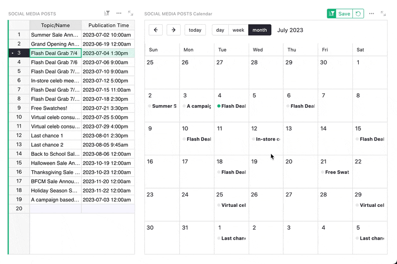Open sort and filter for table widget
The width and height of the screenshot is (397, 264).
tap(107, 13)
